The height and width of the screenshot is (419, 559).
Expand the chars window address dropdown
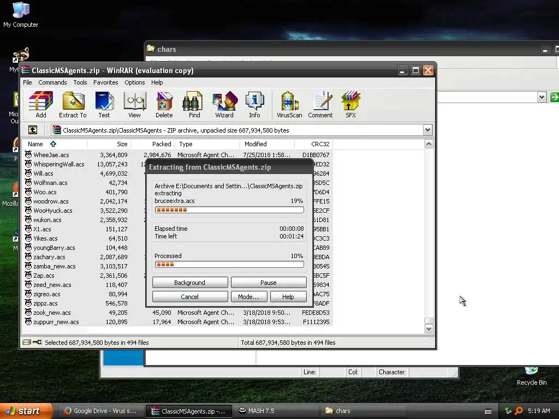(x=542, y=97)
